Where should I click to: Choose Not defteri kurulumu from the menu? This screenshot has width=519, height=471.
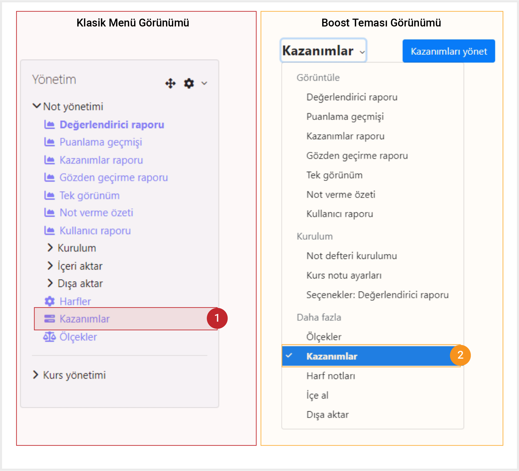[352, 256]
